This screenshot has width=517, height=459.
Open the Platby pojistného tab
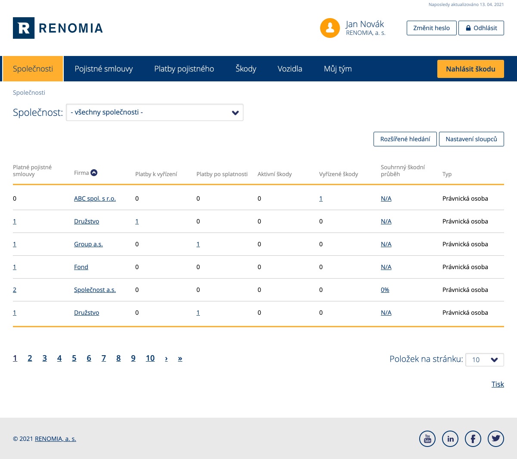184,69
